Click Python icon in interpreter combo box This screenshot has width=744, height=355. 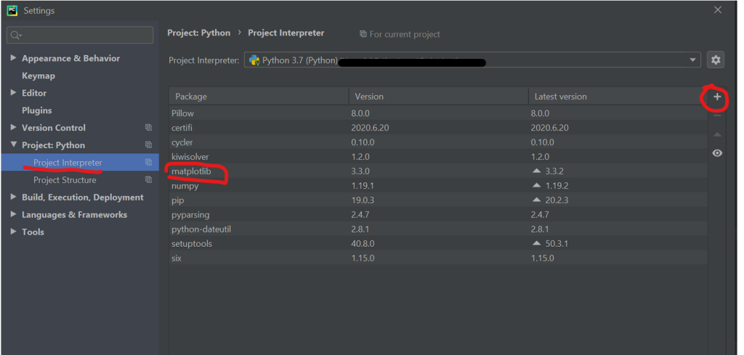pyautogui.click(x=255, y=60)
